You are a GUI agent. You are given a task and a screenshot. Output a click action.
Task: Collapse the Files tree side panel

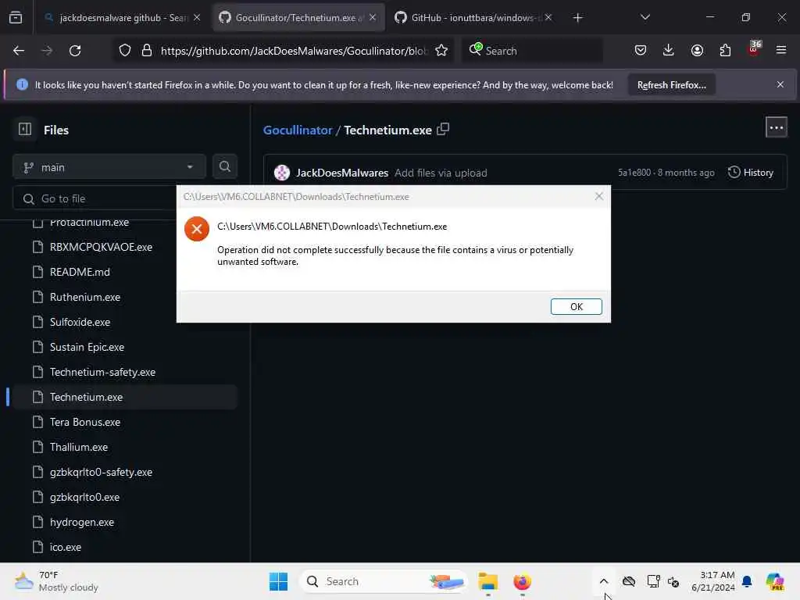click(x=24, y=130)
